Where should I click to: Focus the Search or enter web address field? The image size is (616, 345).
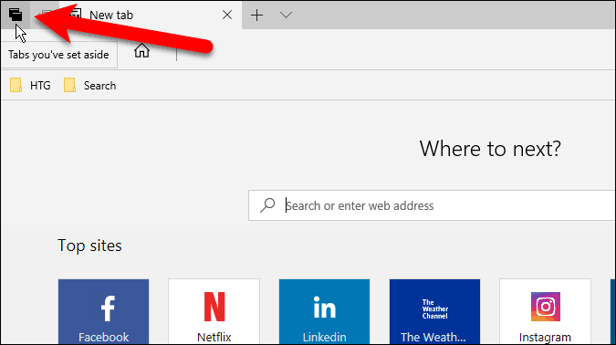[433, 205]
